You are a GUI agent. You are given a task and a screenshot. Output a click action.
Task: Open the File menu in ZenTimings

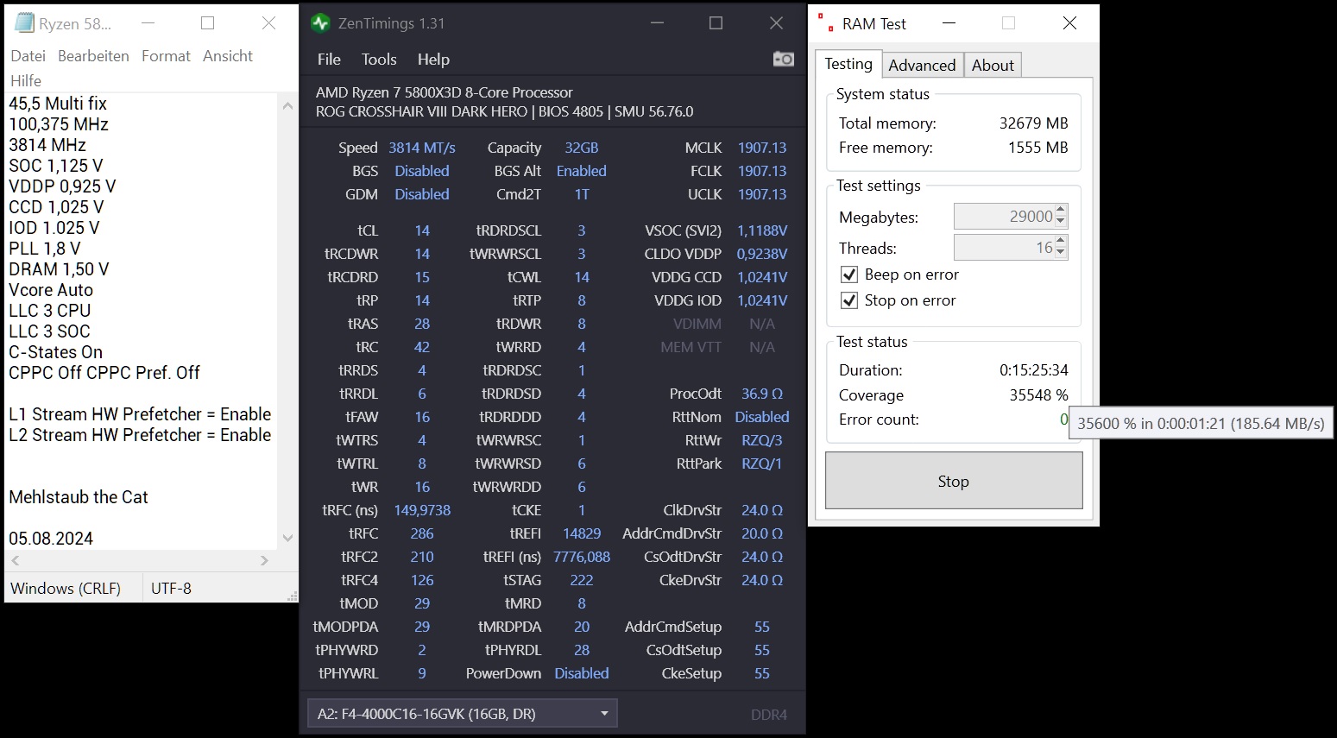(329, 60)
